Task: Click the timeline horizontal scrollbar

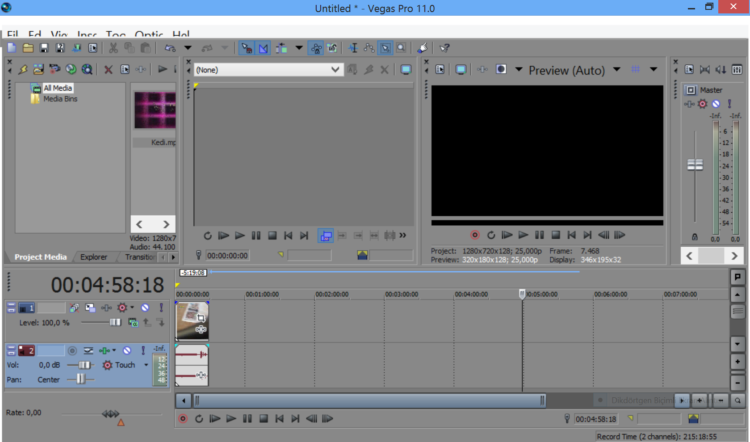Action: pyautogui.click(x=369, y=400)
